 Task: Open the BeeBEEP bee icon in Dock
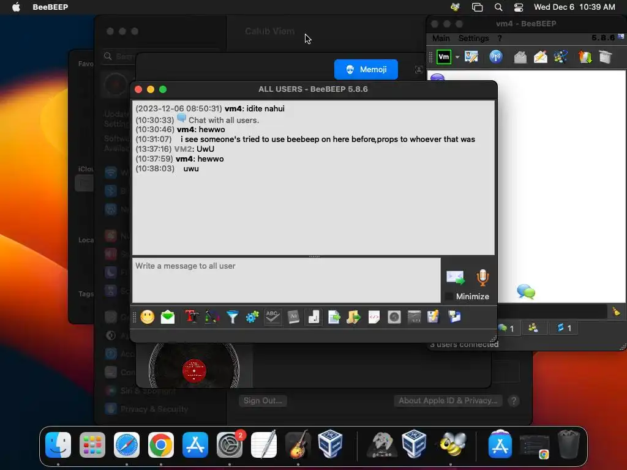coord(452,444)
